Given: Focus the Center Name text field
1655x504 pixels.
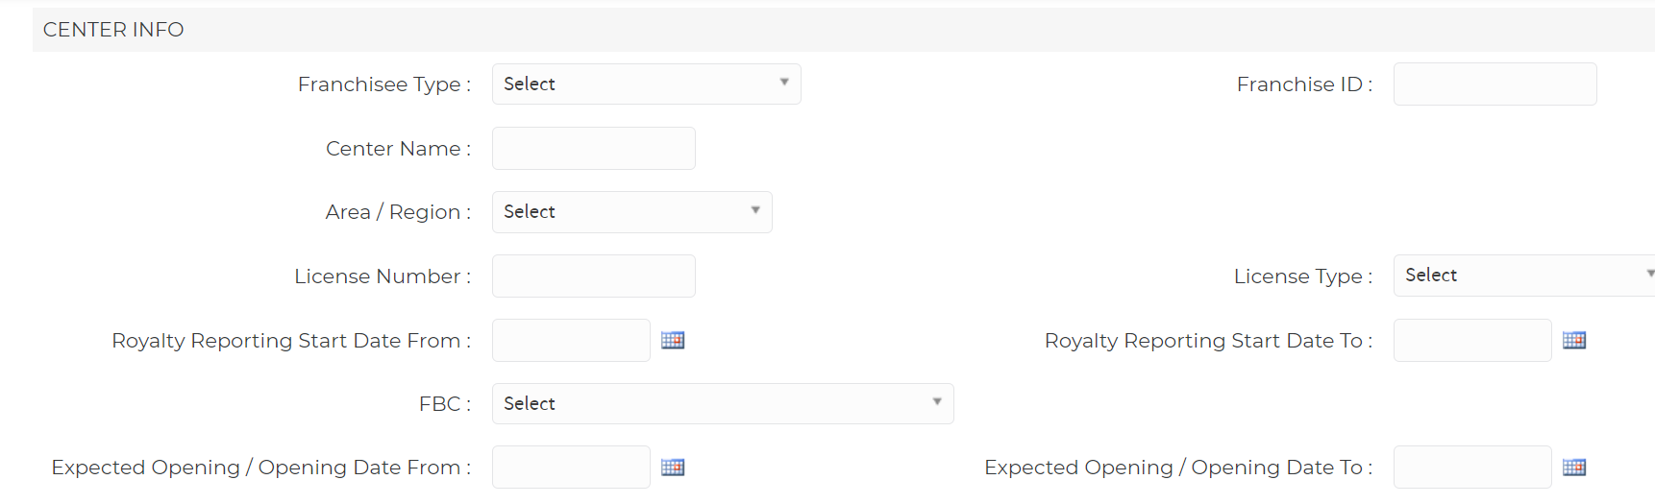Looking at the screenshot, I should (594, 148).
